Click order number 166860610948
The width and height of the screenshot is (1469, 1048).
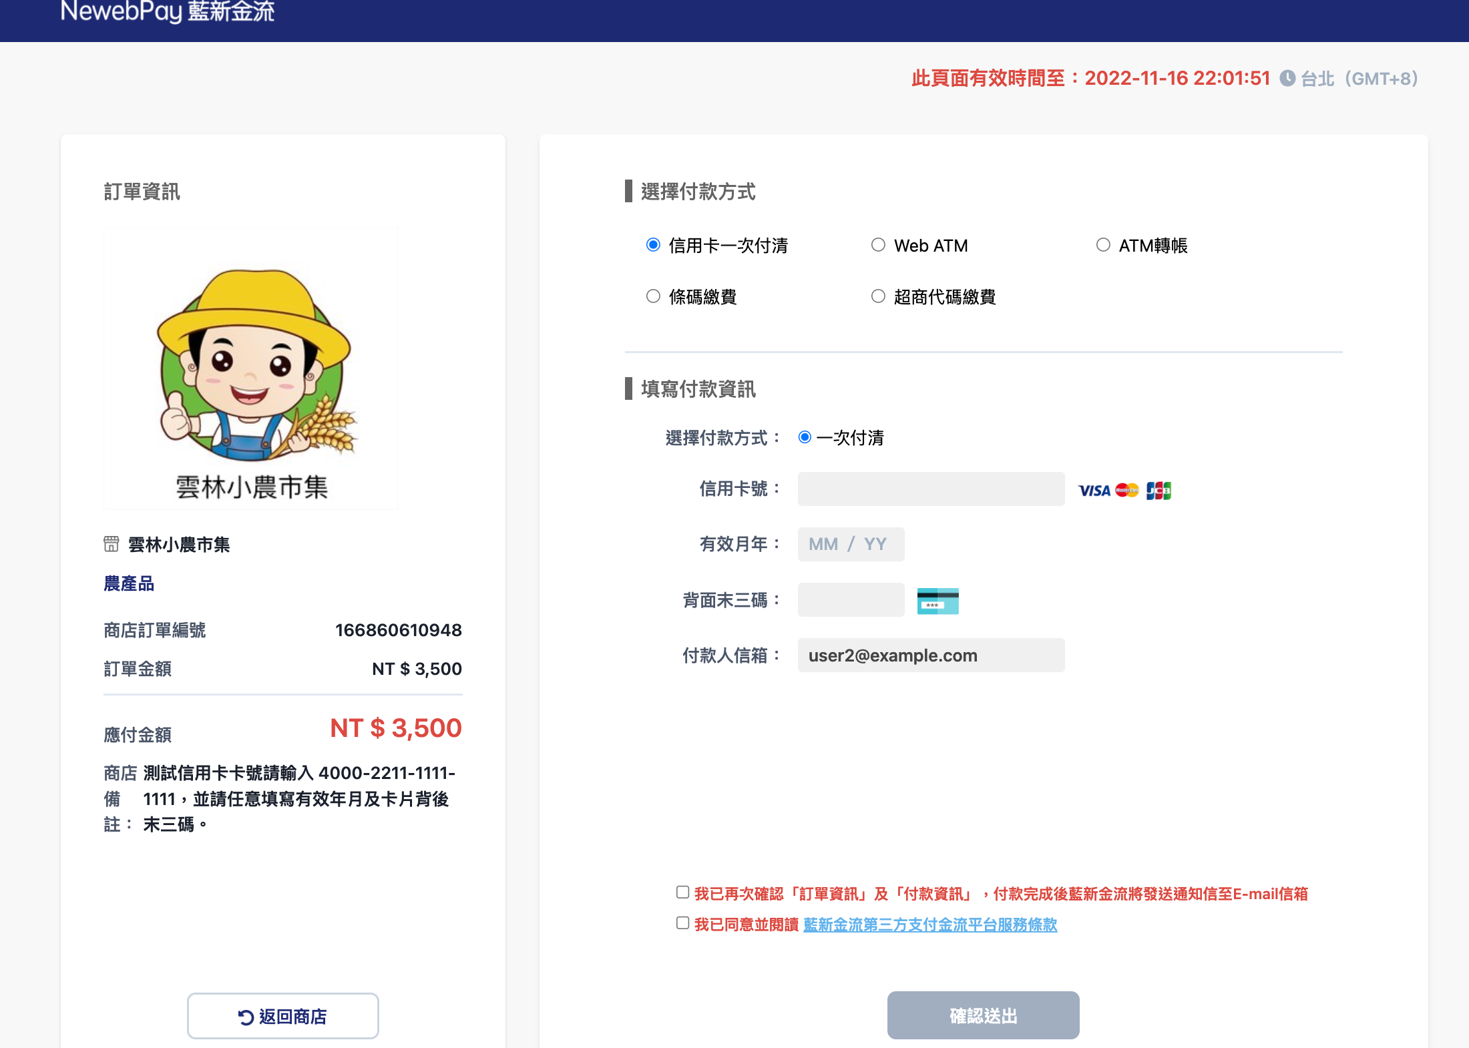click(398, 630)
